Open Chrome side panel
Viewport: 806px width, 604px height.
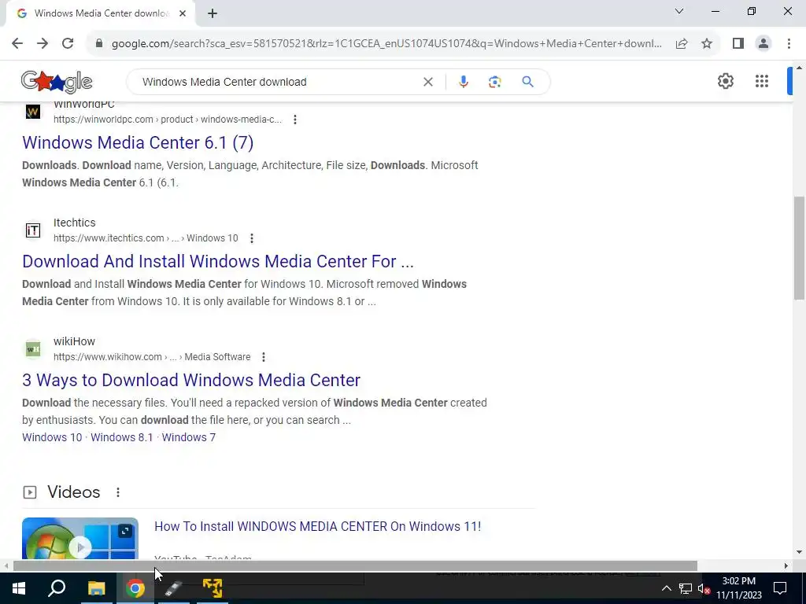click(738, 44)
